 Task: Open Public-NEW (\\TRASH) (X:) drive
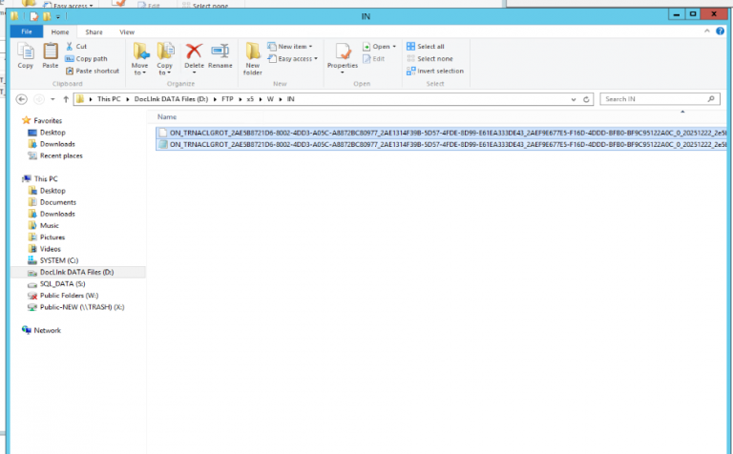(x=82, y=307)
